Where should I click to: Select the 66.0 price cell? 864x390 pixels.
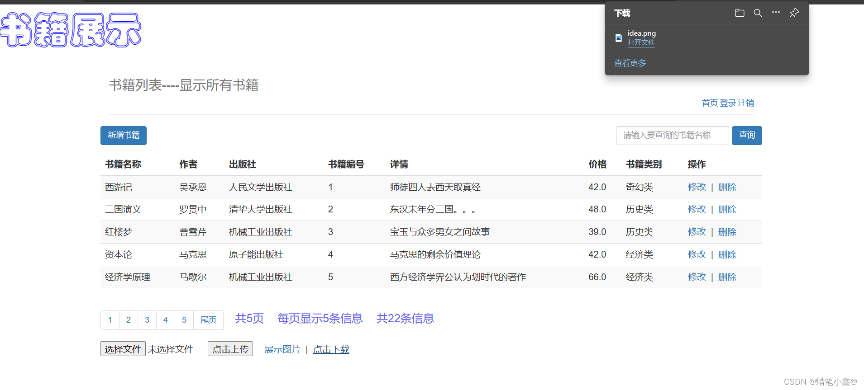coord(597,277)
